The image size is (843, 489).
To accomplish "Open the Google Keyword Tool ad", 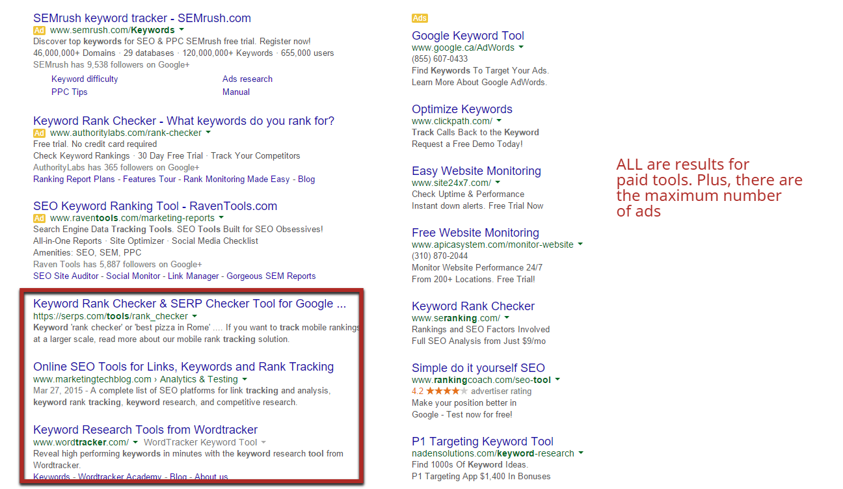I will [x=468, y=36].
